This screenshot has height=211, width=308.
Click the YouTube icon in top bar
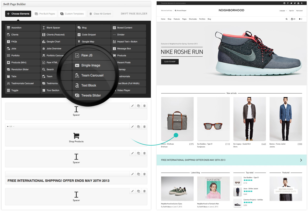click(x=298, y=3)
